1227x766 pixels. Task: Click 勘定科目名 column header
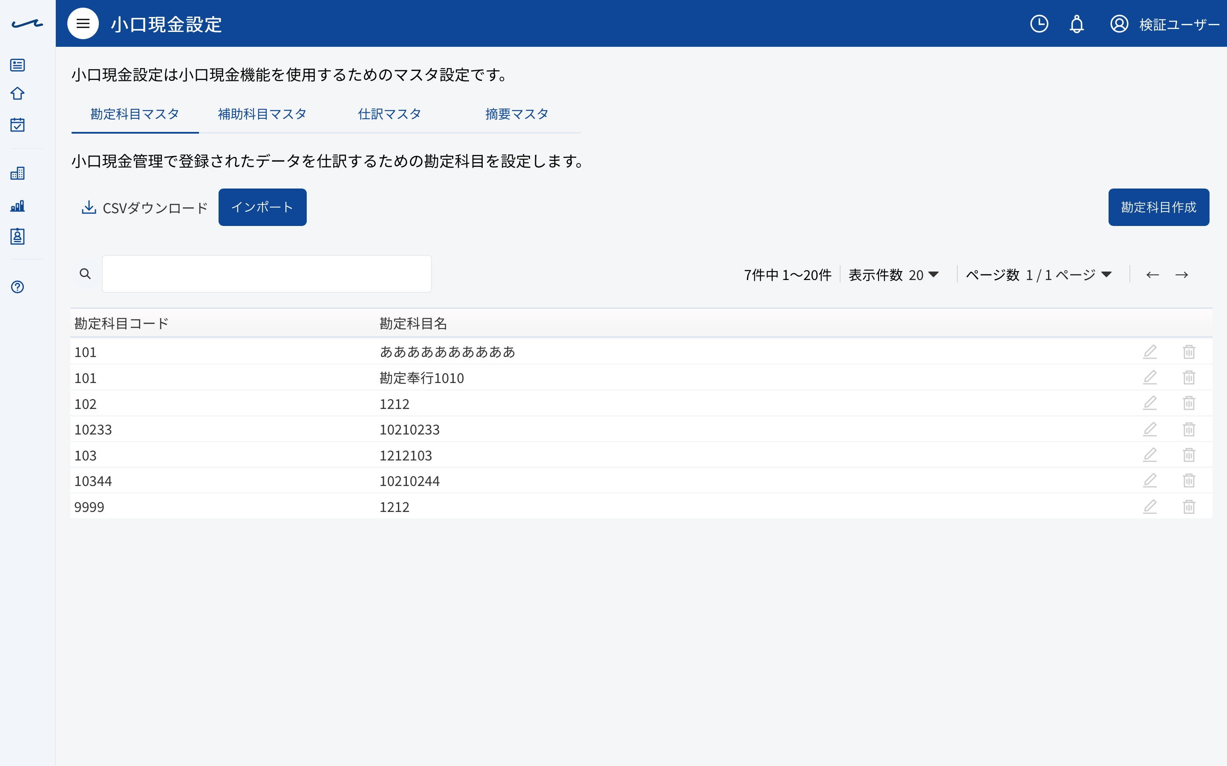coord(413,323)
